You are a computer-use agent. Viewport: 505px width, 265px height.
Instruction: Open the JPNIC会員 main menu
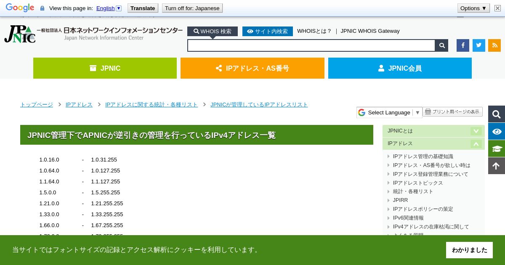[x=400, y=68]
